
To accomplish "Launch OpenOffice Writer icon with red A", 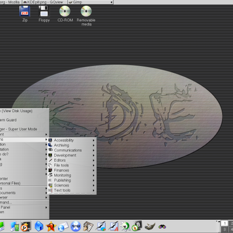I will click(114, 227).
